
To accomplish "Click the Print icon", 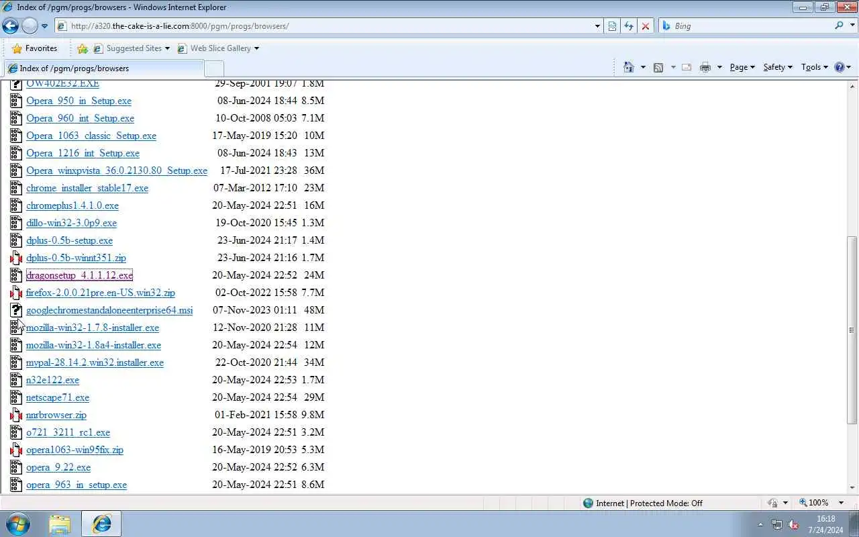I will (705, 67).
